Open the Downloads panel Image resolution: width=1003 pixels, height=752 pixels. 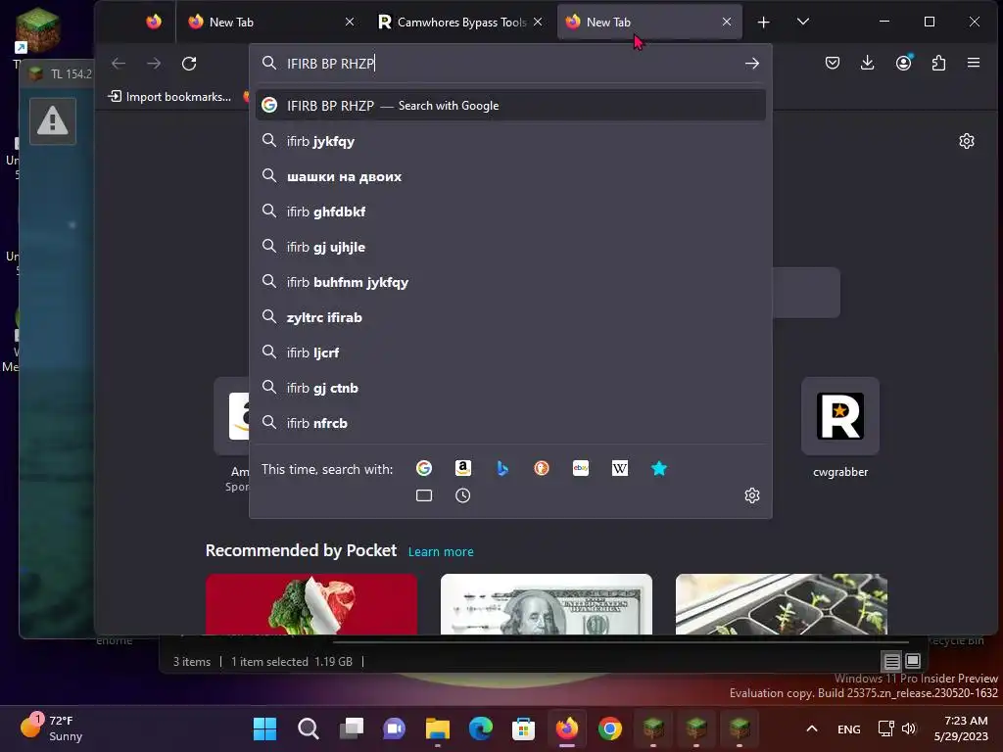click(x=868, y=63)
